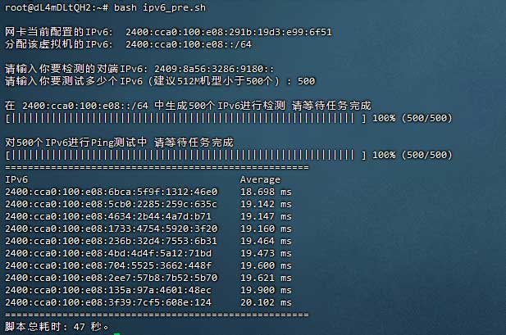Select address 2400:cca0:100:e08:1733:4754:5920:3f20
This screenshot has width=506, height=335.
tap(112, 229)
